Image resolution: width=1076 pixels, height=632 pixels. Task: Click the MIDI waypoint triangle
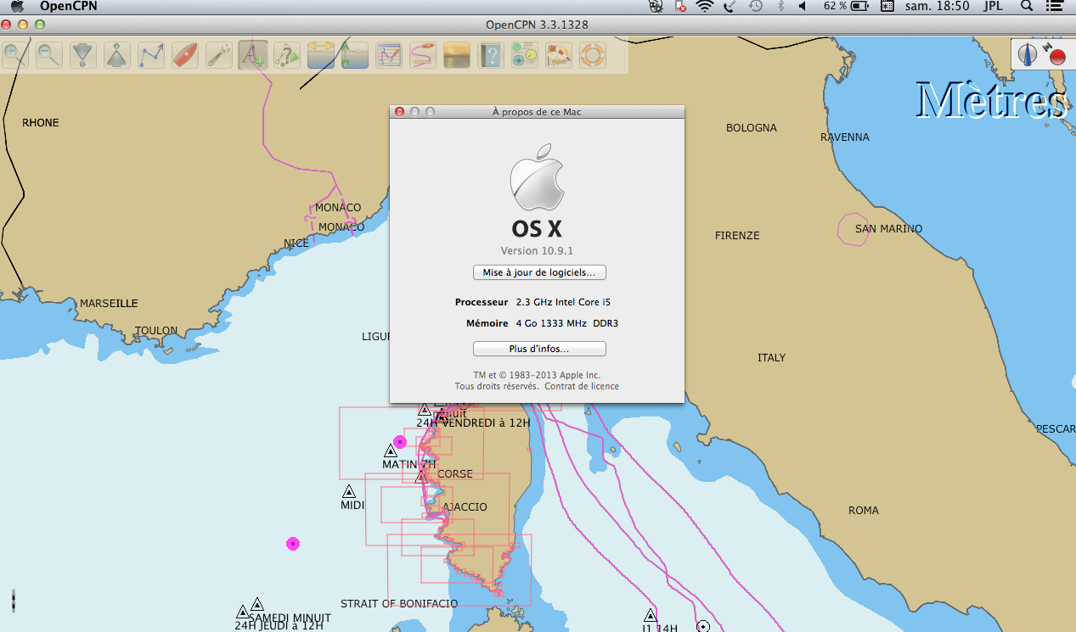[x=349, y=492]
